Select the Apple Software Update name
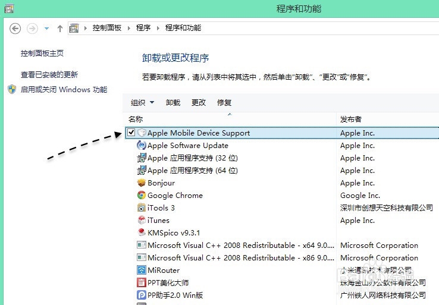Viewport: 439px width, 305px height. [x=188, y=146]
